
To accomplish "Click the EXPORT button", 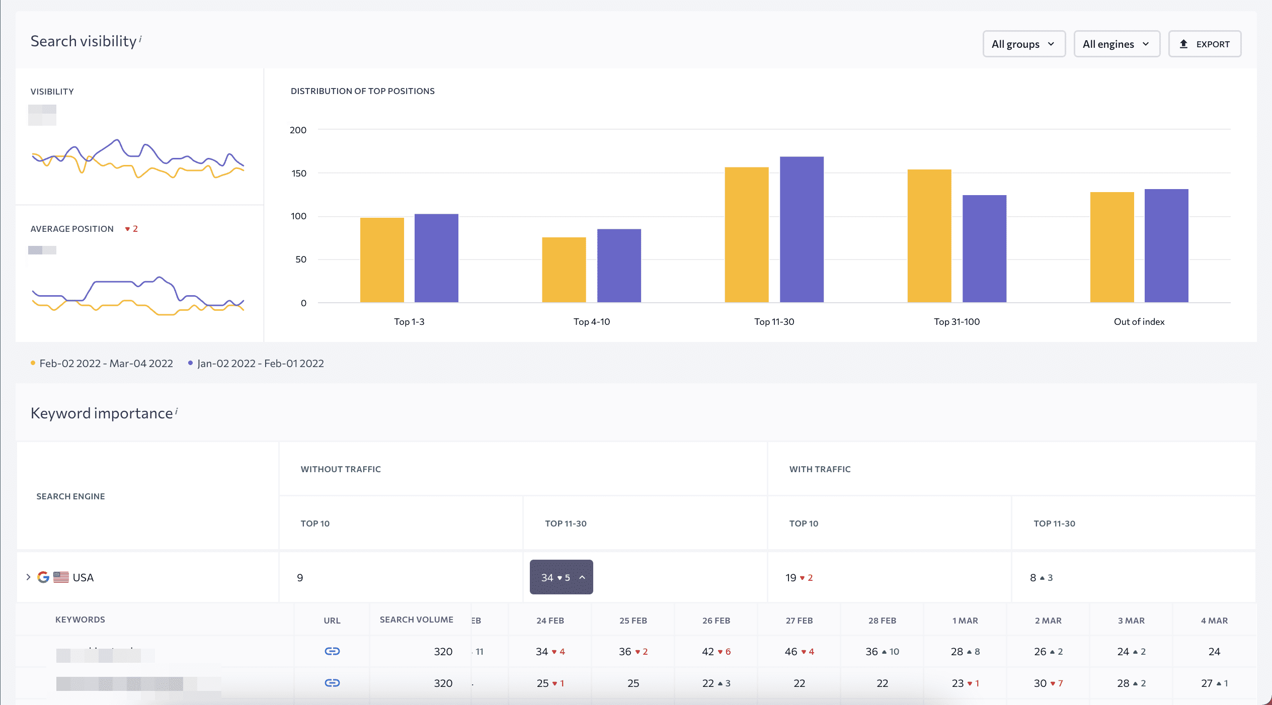I will (x=1204, y=44).
